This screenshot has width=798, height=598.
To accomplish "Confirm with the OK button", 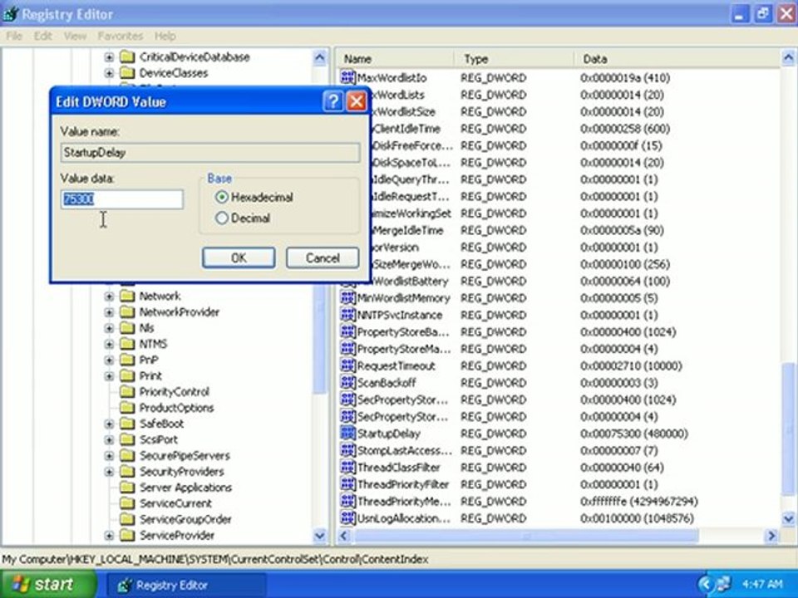I will (239, 257).
